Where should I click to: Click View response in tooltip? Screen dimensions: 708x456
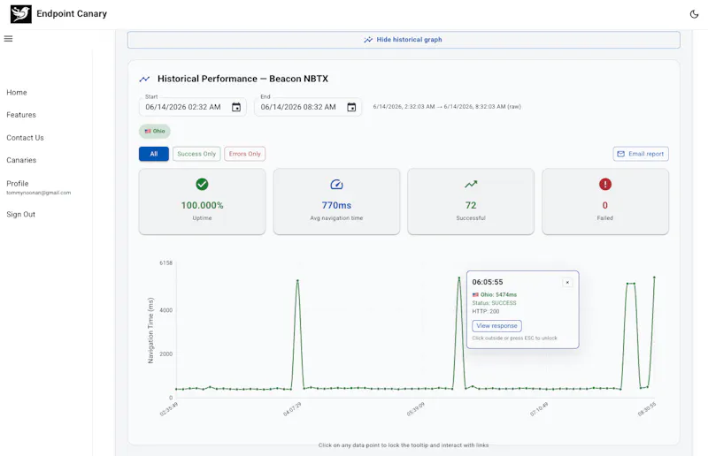(496, 325)
